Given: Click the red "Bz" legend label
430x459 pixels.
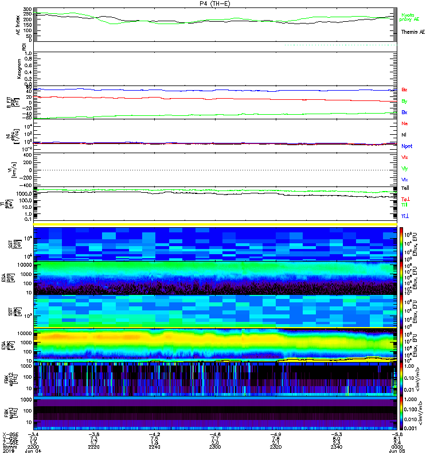Looking at the screenshot, I should 404,90.
